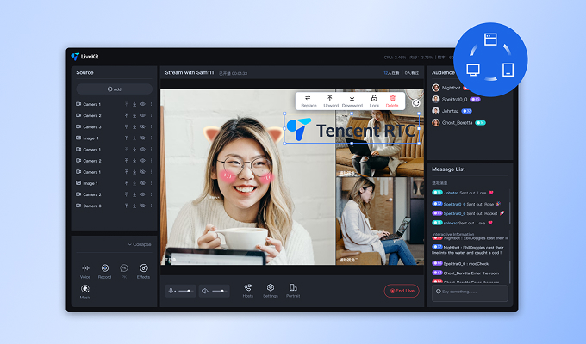Click shineoo name in Message List
The width and height of the screenshot is (586, 344).
click(451, 223)
